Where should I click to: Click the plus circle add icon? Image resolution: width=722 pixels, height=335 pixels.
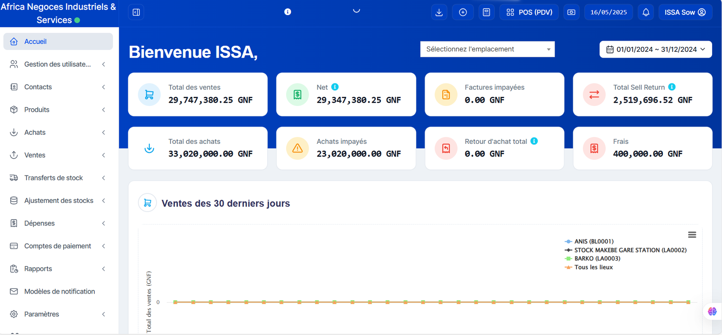coord(463,12)
